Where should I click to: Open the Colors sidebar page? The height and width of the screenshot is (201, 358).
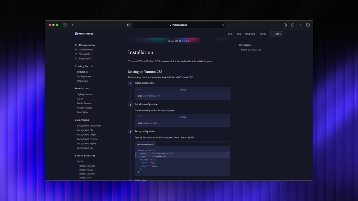point(80,99)
